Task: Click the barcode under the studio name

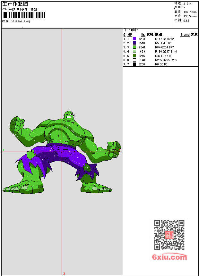Action: coord(24,15)
